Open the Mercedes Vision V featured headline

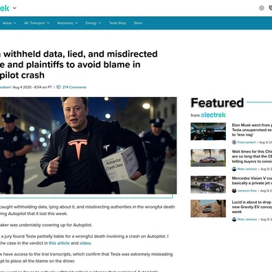[x=252, y=181]
